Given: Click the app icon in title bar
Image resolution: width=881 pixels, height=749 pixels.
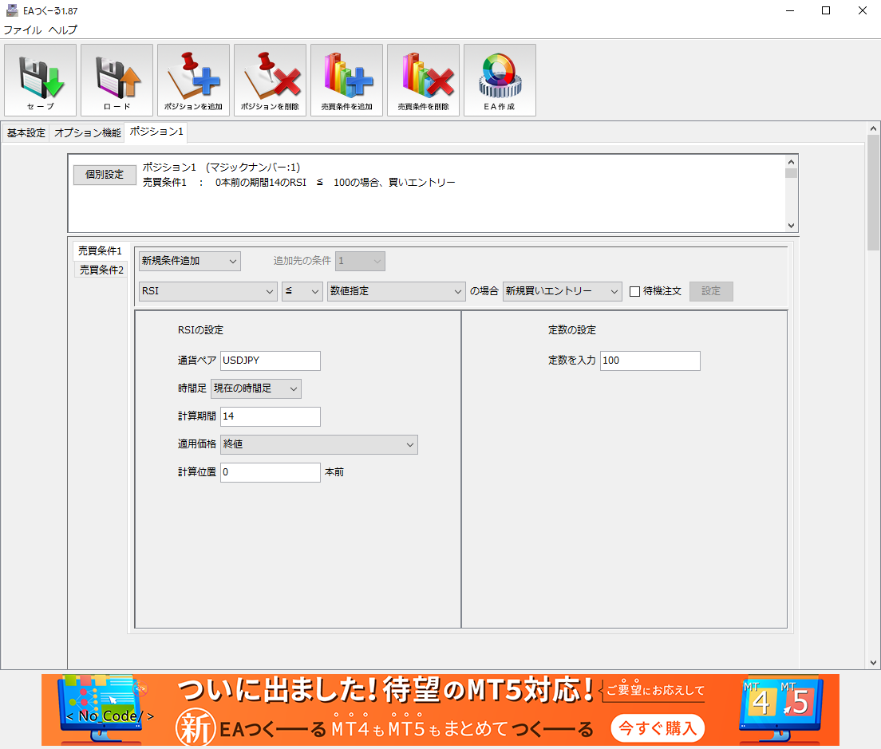Looking at the screenshot, I should [x=12, y=10].
